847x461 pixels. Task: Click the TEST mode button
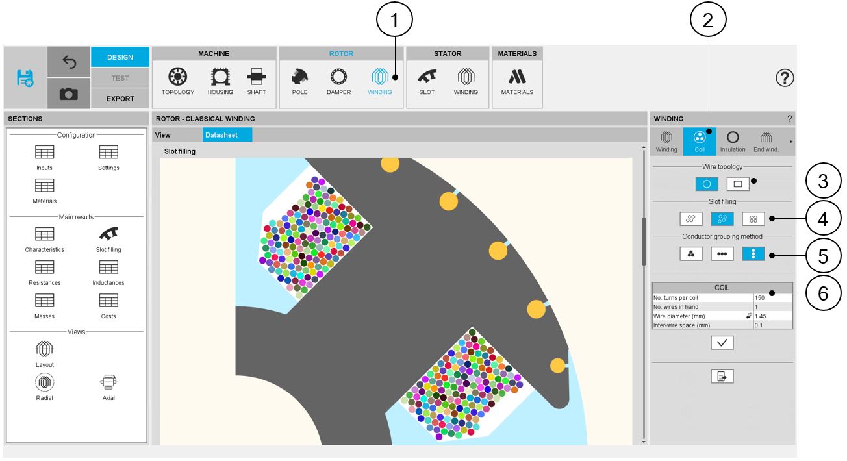[x=120, y=78]
